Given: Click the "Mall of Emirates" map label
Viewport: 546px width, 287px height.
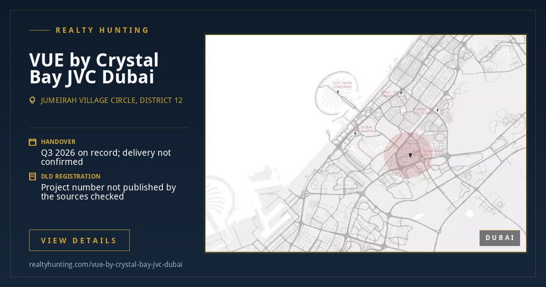Looking at the screenshot, I should pyautogui.click(x=390, y=93).
